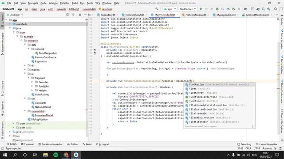Open Project tool window settings gear
The width and height of the screenshot is (284, 159).
point(80,15)
